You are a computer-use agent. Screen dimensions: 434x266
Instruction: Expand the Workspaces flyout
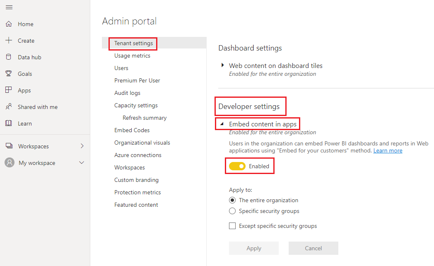tap(82, 146)
